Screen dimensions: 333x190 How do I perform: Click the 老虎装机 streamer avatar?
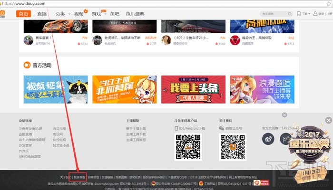point(97,40)
